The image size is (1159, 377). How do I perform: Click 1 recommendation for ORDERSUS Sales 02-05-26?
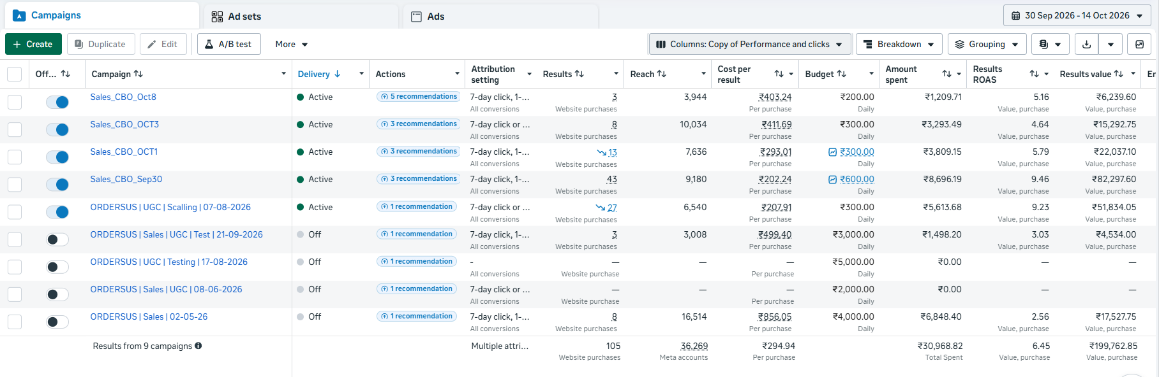pyautogui.click(x=417, y=317)
